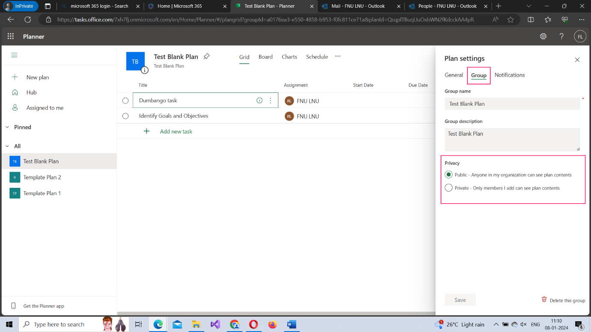
Task: Click the browser address bar URL
Action: [x=266, y=20]
